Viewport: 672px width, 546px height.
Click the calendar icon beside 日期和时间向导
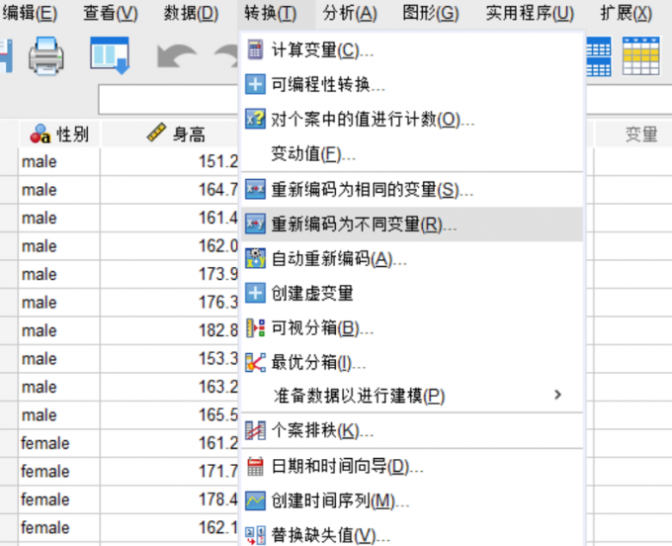255,466
